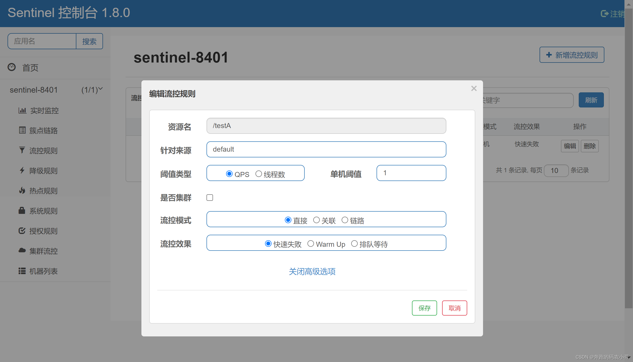Viewport: 633px width, 362px height.
Task: Toggle the 是否集群 checkbox
Action: coord(210,198)
